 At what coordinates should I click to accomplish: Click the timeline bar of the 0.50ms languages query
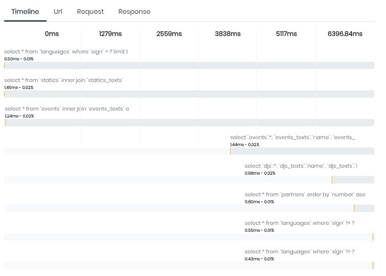pyautogui.click(x=189, y=65)
